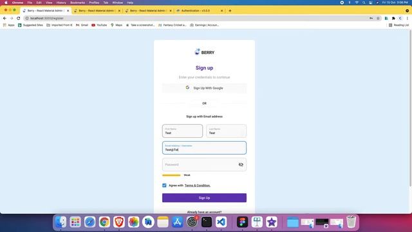Screen dimensions: 412x232
Task: Toggle password visibility with the eye icon
Action: (241, 164)
